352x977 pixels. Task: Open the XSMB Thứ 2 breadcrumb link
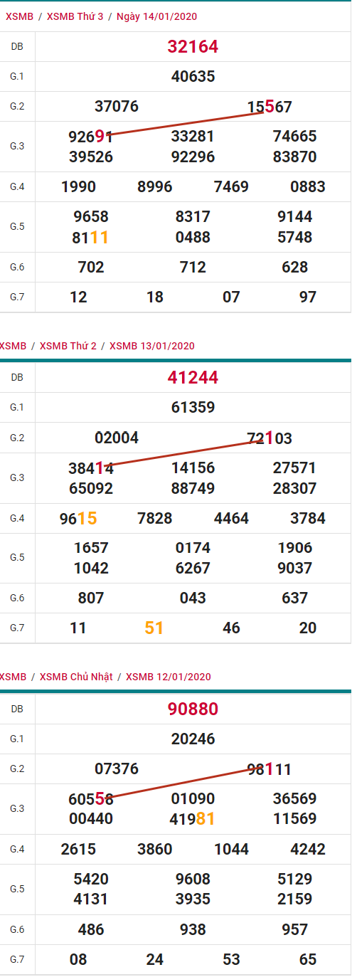click(x=68, y=346)
